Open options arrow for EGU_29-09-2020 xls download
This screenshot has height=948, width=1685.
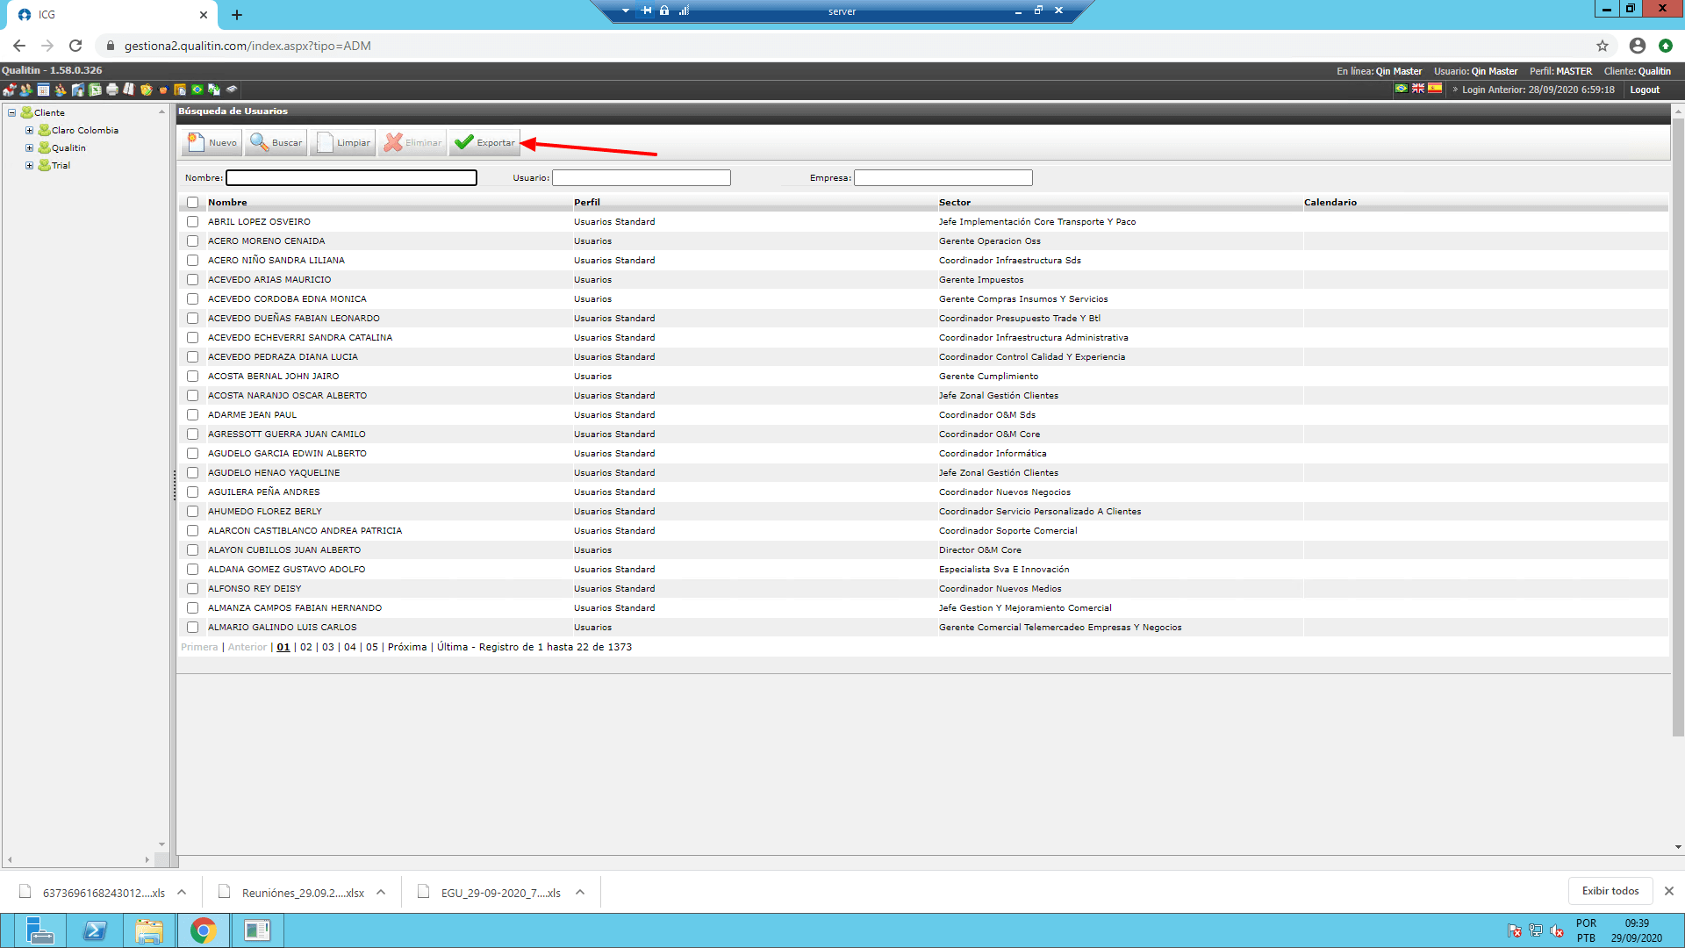[x=580, y=892]
